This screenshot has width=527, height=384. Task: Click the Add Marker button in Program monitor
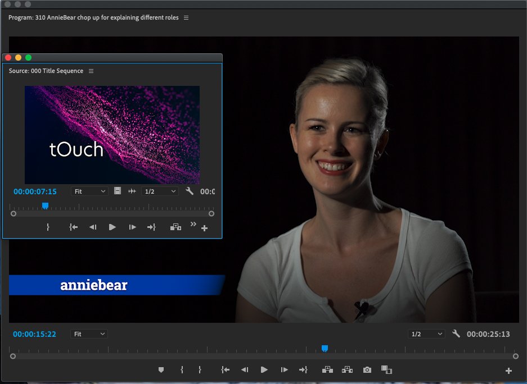161,370
